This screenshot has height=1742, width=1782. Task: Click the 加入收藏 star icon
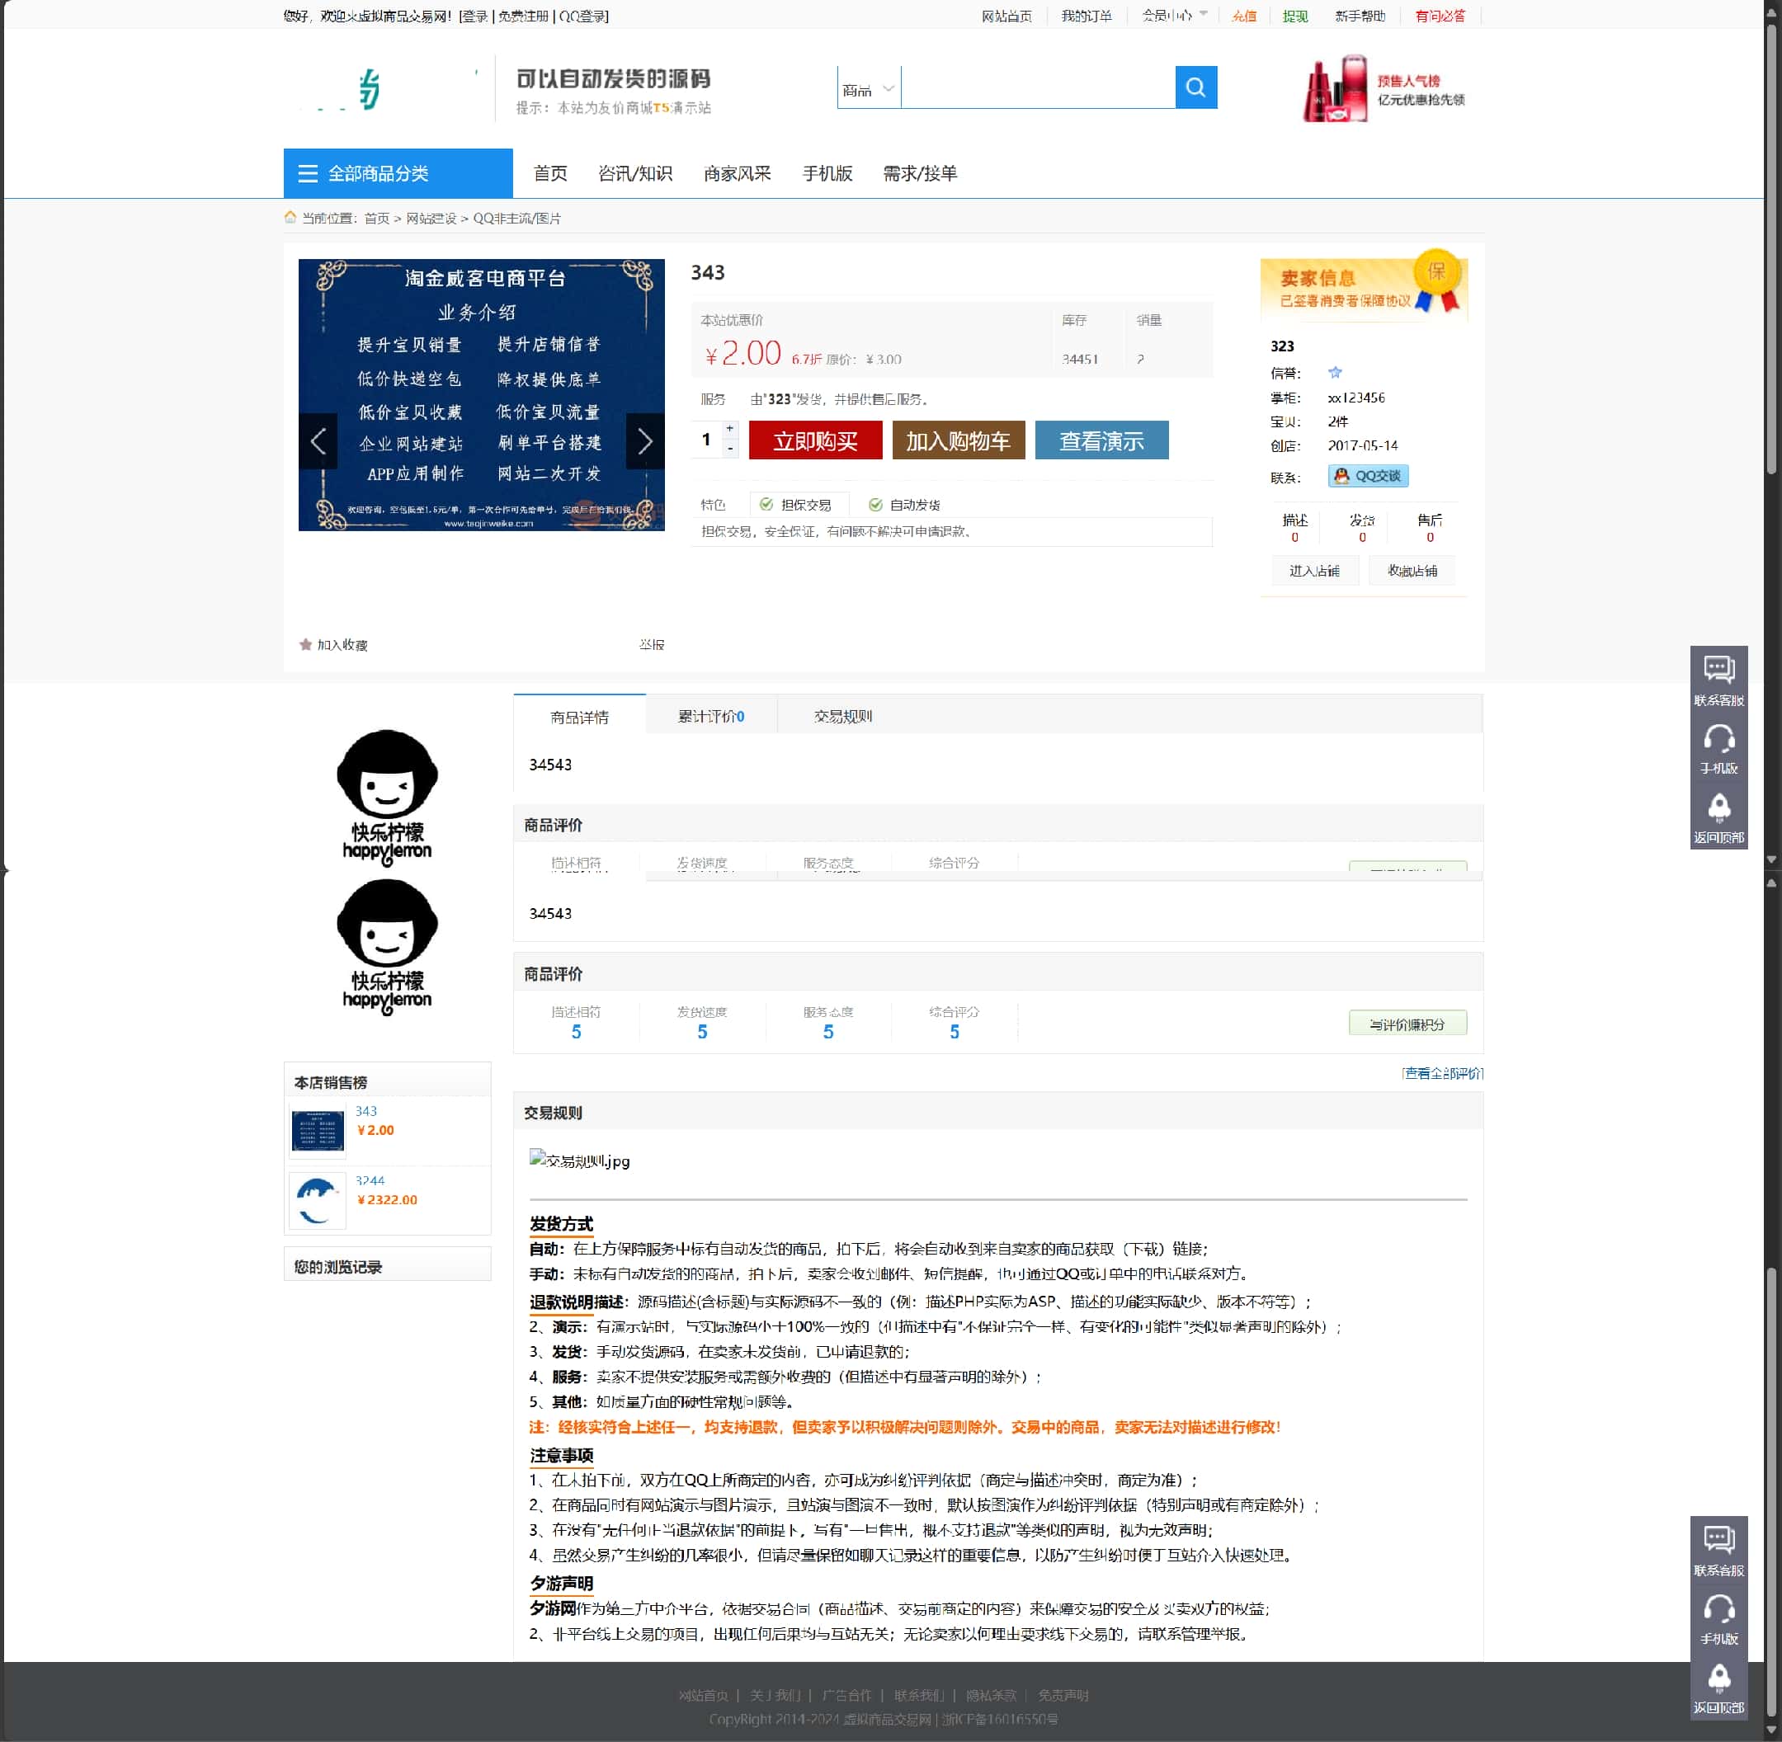pos(306,644)
